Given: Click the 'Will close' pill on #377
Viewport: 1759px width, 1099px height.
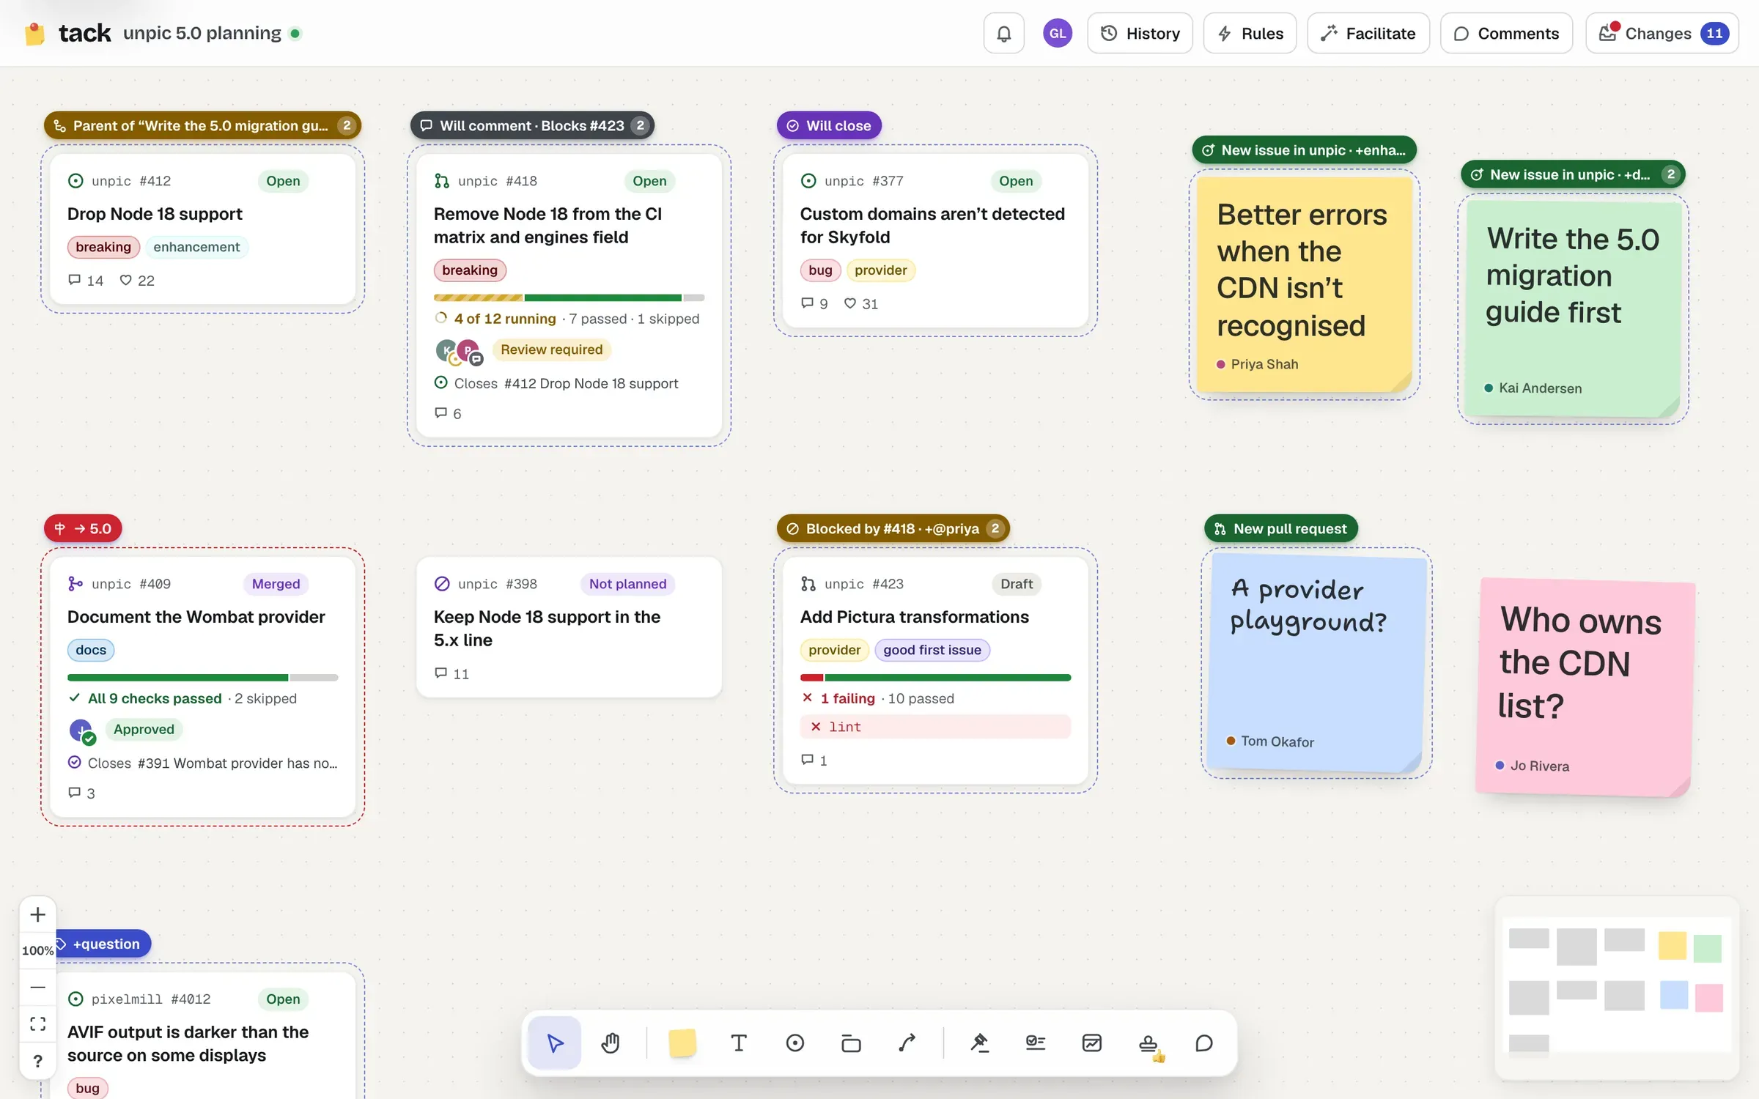Looking at the screenshot, I should point(829,125).
